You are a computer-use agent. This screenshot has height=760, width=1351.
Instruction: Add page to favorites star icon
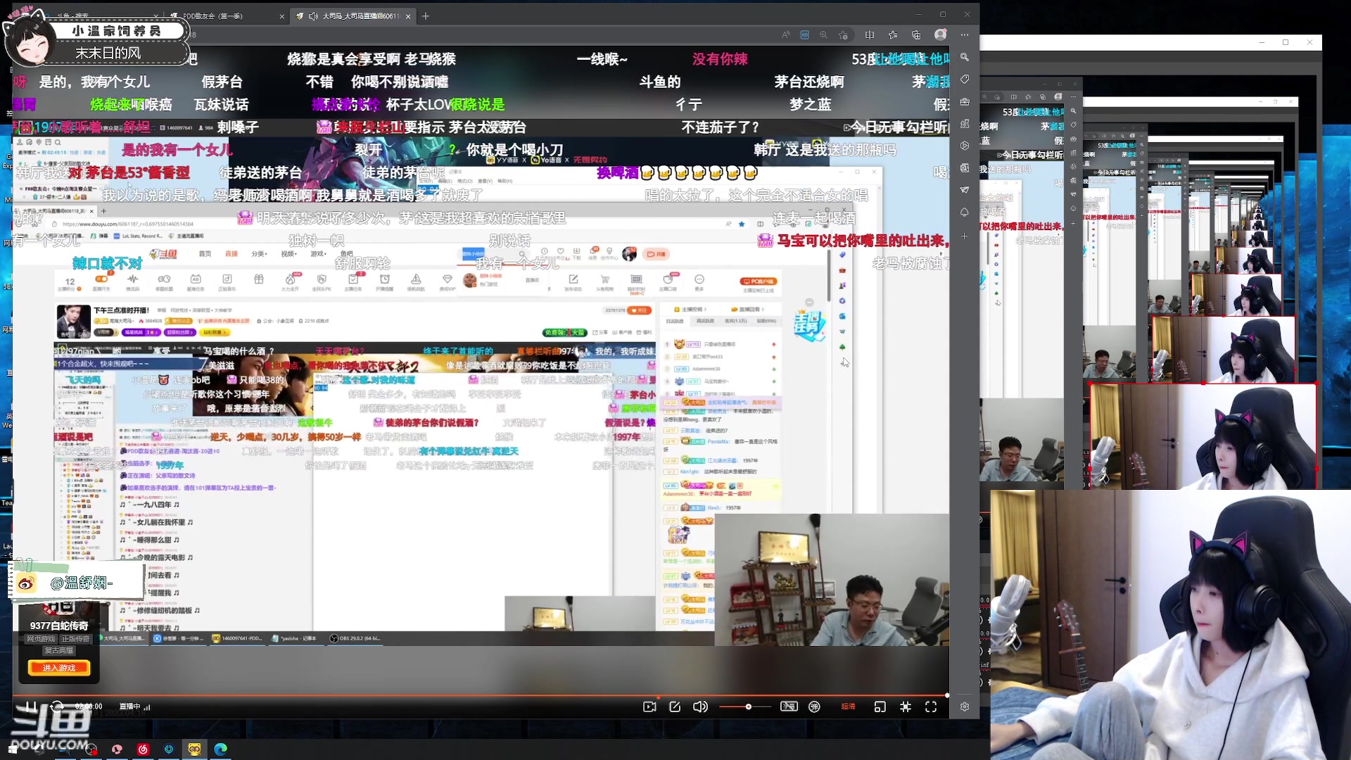pos(844,34)
